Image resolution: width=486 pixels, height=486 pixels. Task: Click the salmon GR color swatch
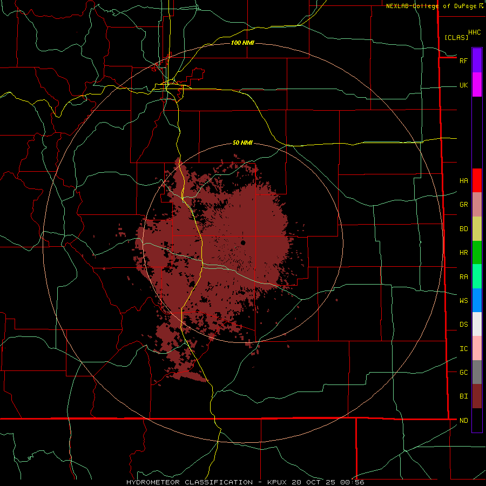click(477, 205)
